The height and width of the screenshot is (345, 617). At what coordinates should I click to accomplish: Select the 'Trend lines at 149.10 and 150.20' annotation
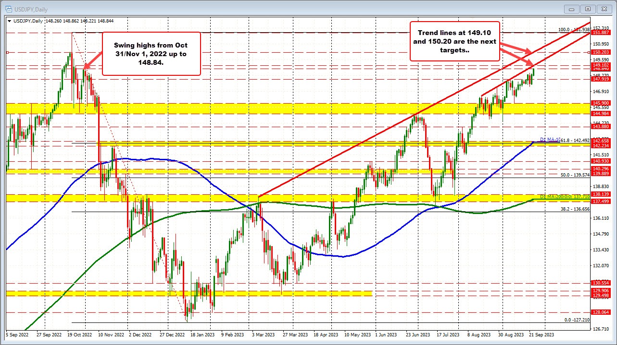(x=454, y=41)
